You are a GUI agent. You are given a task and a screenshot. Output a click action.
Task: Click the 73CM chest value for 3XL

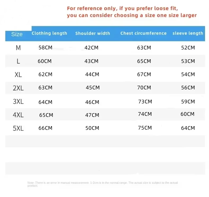(x=145, y=102)
